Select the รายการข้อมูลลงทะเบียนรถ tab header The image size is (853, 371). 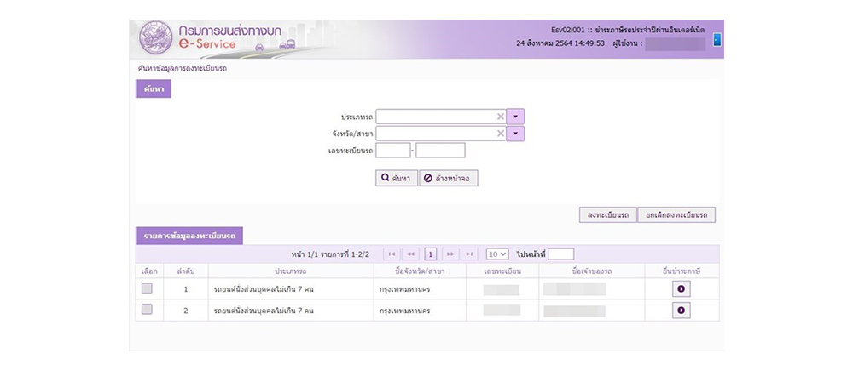coord(189,236)
